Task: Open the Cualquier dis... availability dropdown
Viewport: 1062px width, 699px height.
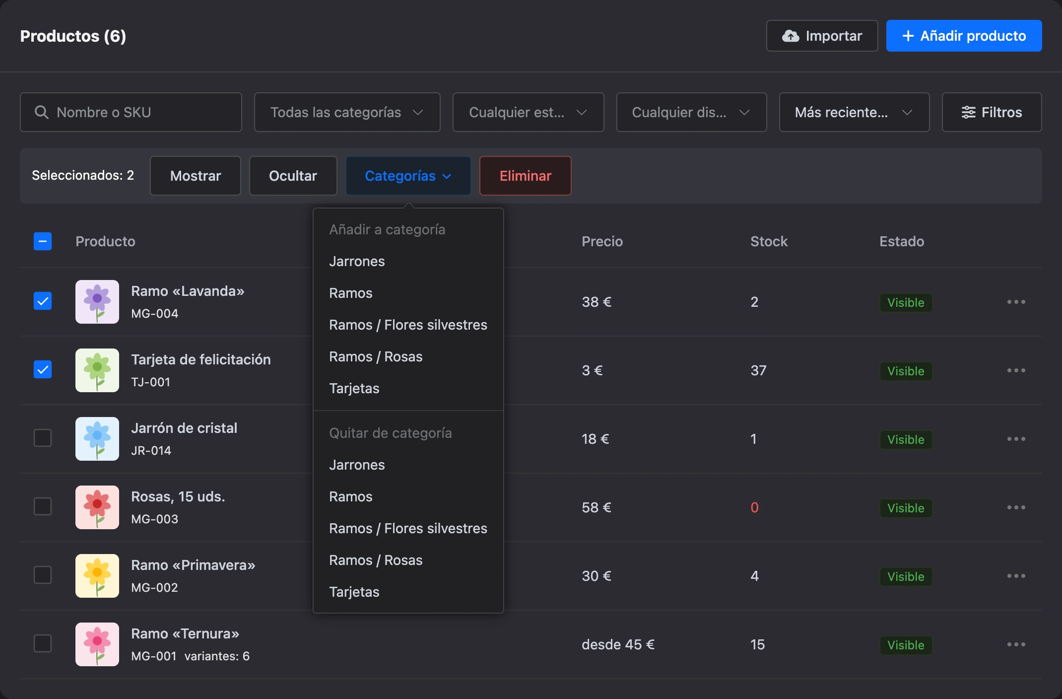Action: coord(691,112)
